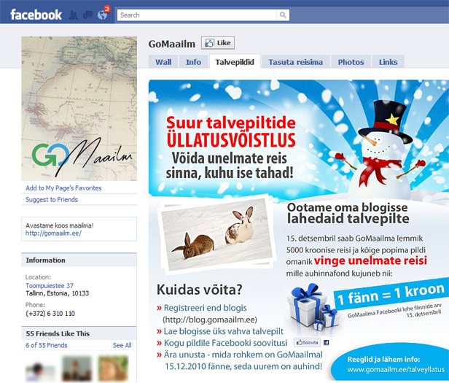Click the Suur talvepiltide ÜLLATUSVÕISTLUS headline
This screenshot has width=449, height=383.
pos(231,131)
